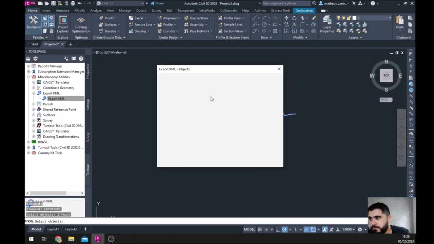Image resolution: width=434 pixels, height=244 pixels.
Task: Switch to the Layout1 tab
Action: point(53,229)
